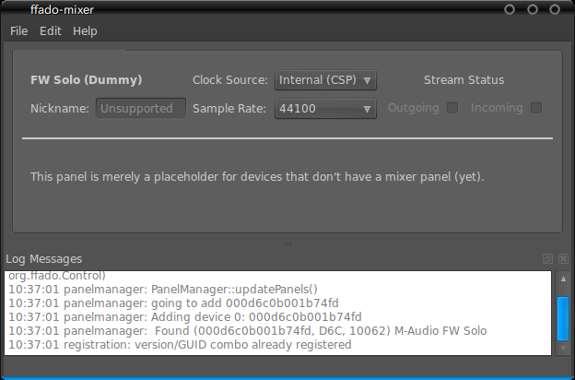The height and width of the screenshot is (380, 575).
Task: Click the Sample Rate dropdown arrow
Action: click(x=367, y=109)
